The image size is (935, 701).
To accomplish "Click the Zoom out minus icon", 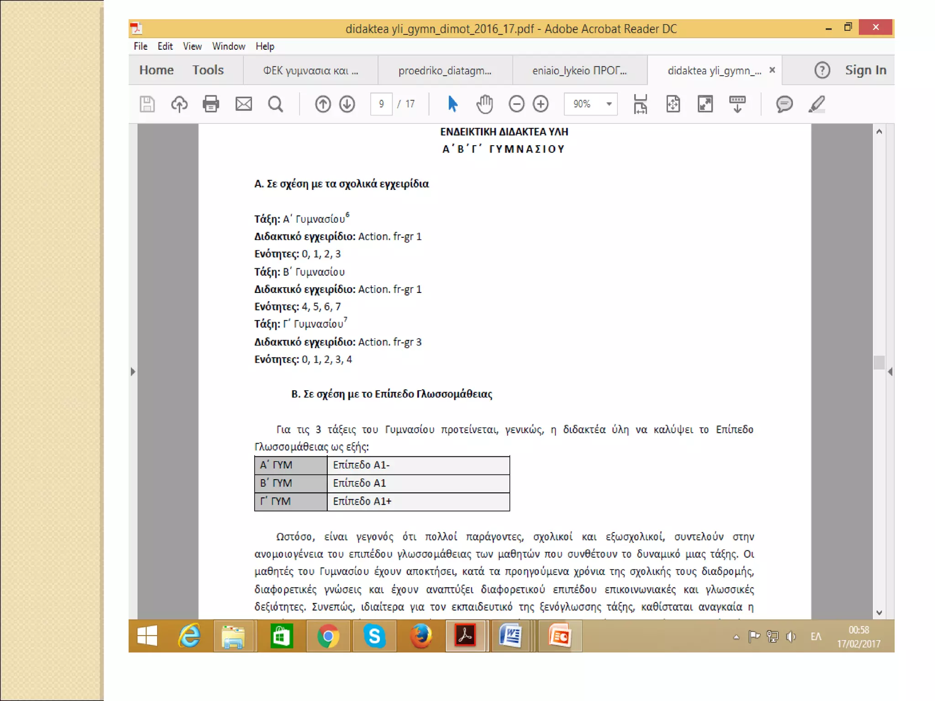I will pos(516,104).
